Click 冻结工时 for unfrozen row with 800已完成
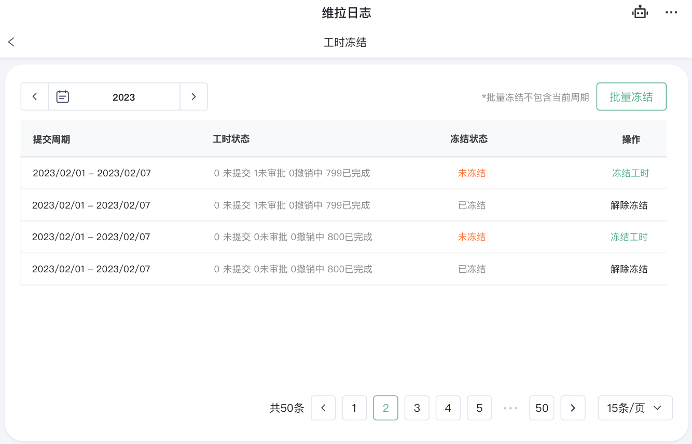The width and height of the screenshot is (692, 444). (x=629, y=237)
